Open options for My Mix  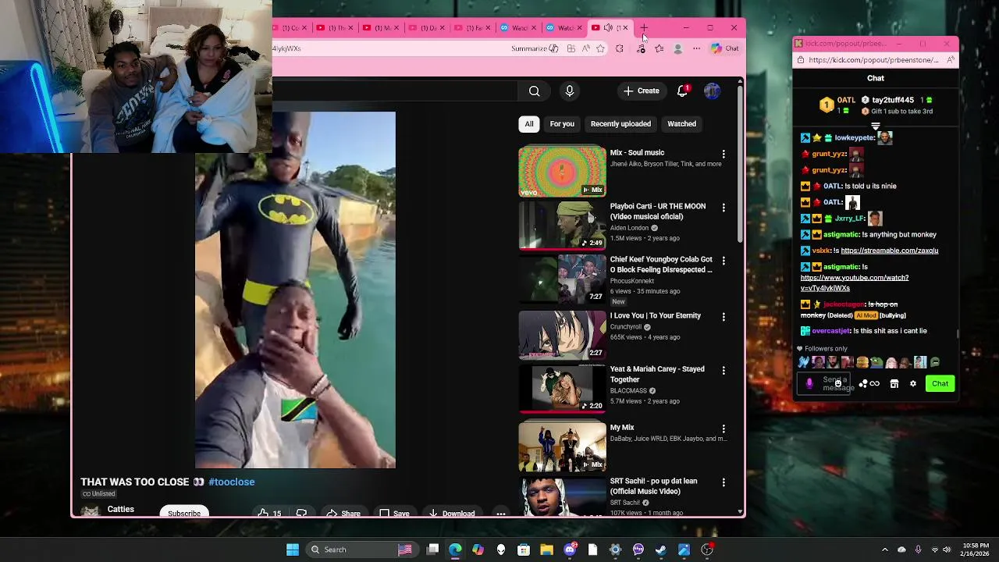pos(723,429)
